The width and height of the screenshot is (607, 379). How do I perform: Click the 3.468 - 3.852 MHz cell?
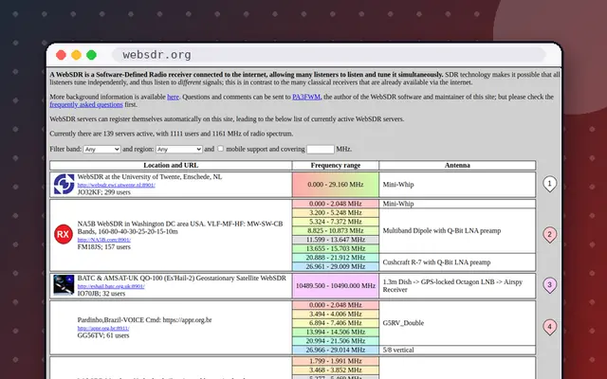pyautogui.click(x=336, y=370)
